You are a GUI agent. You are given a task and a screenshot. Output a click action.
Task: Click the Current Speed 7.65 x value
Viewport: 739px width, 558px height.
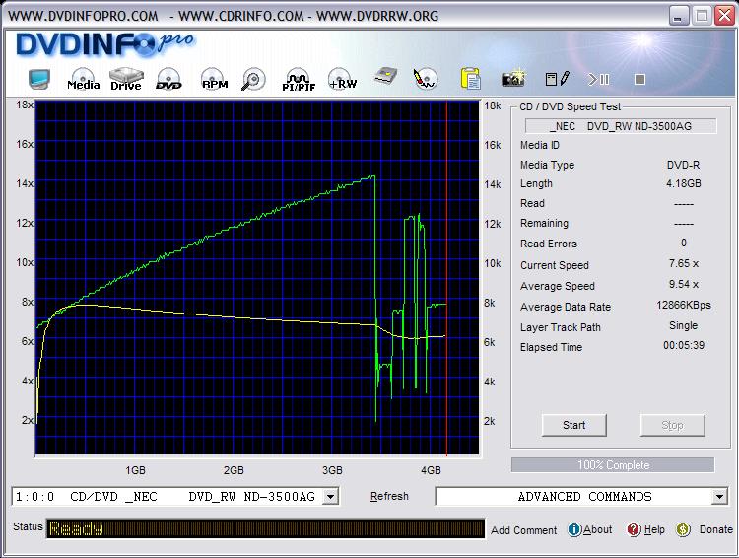point(684,263)
